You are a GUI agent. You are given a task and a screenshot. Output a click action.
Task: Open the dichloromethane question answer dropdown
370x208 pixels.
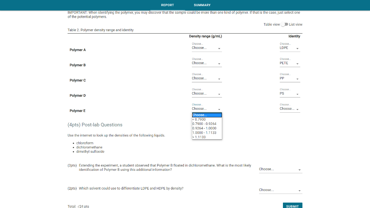point(280,169)
